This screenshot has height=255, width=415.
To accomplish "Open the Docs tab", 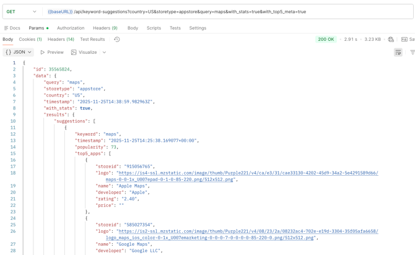I will click(12, 28).
